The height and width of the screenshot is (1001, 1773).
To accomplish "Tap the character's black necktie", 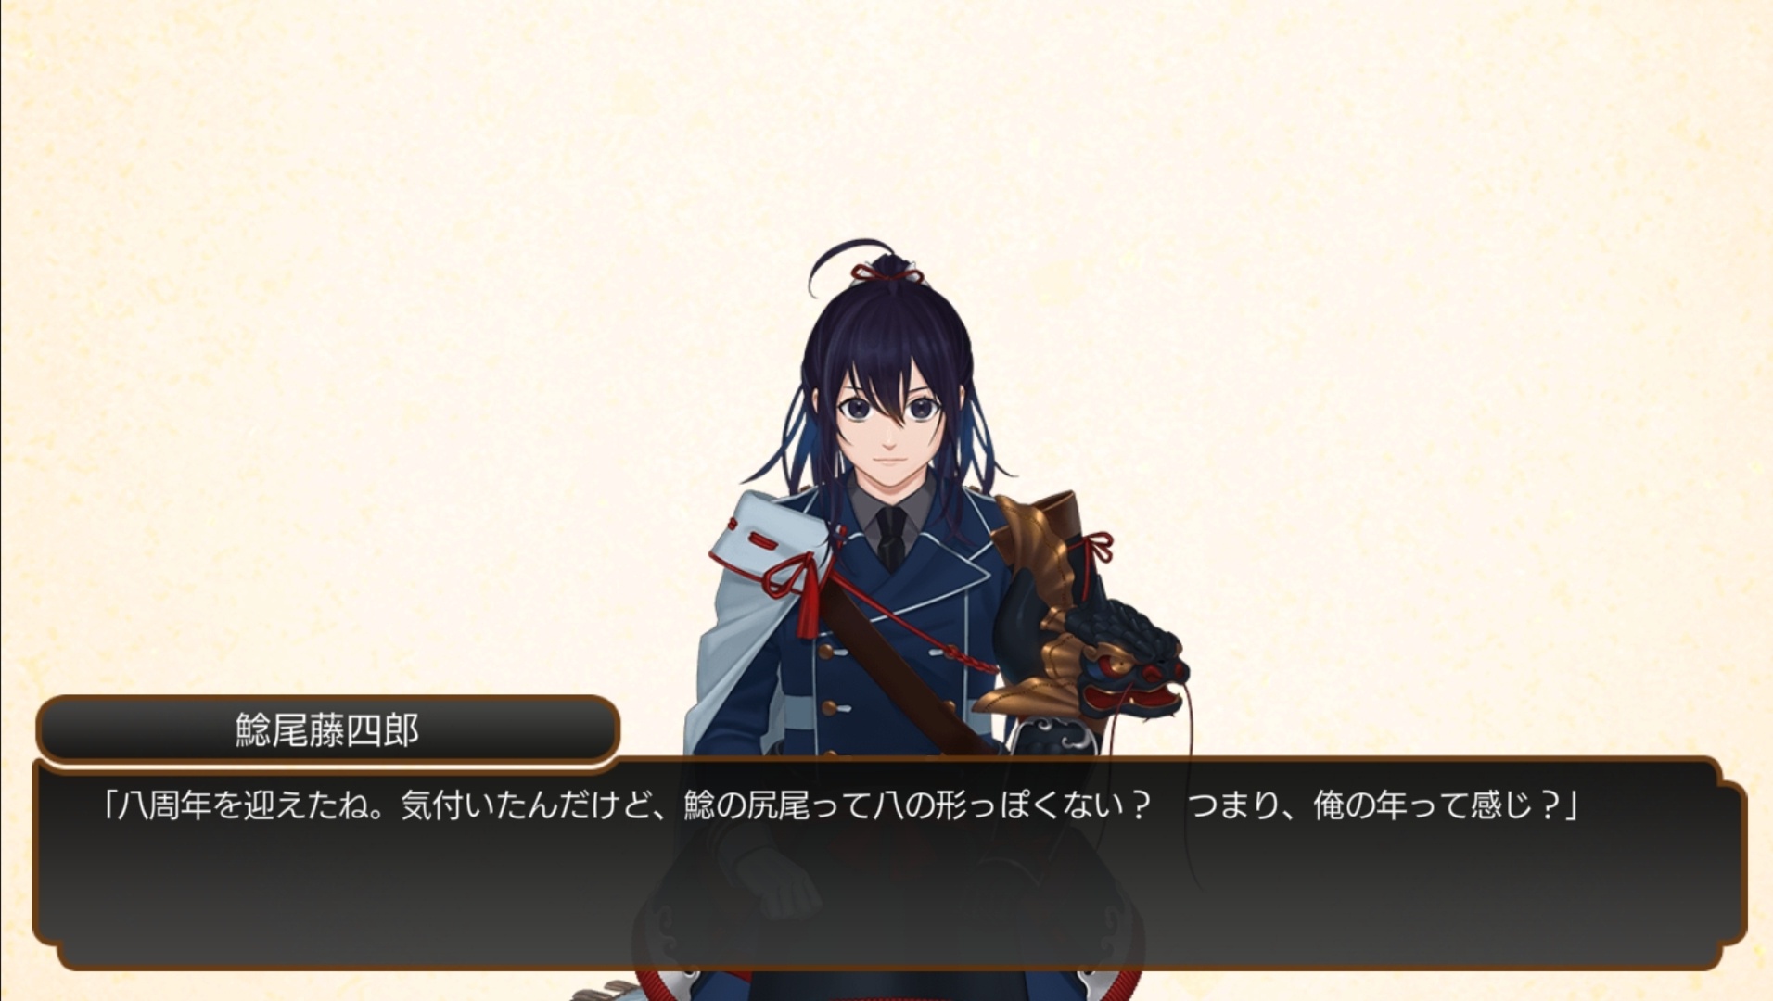I will (890, 538).
